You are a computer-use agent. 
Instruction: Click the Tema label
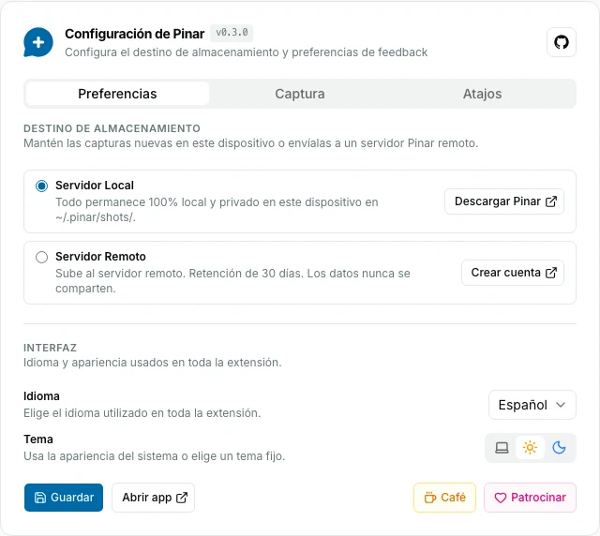[x=38, y=439]
